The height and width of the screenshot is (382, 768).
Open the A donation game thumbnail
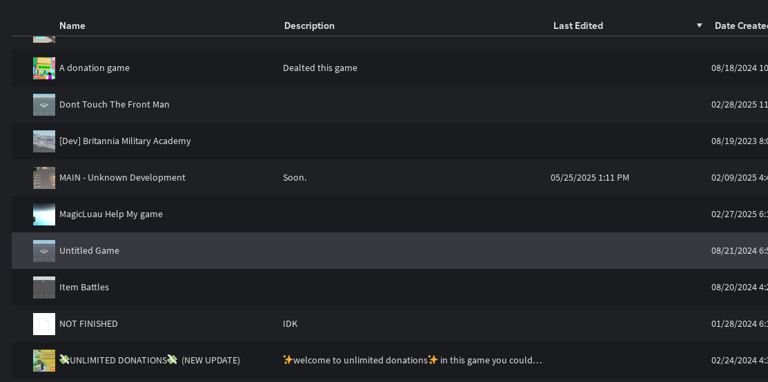(x=44, y=68)
